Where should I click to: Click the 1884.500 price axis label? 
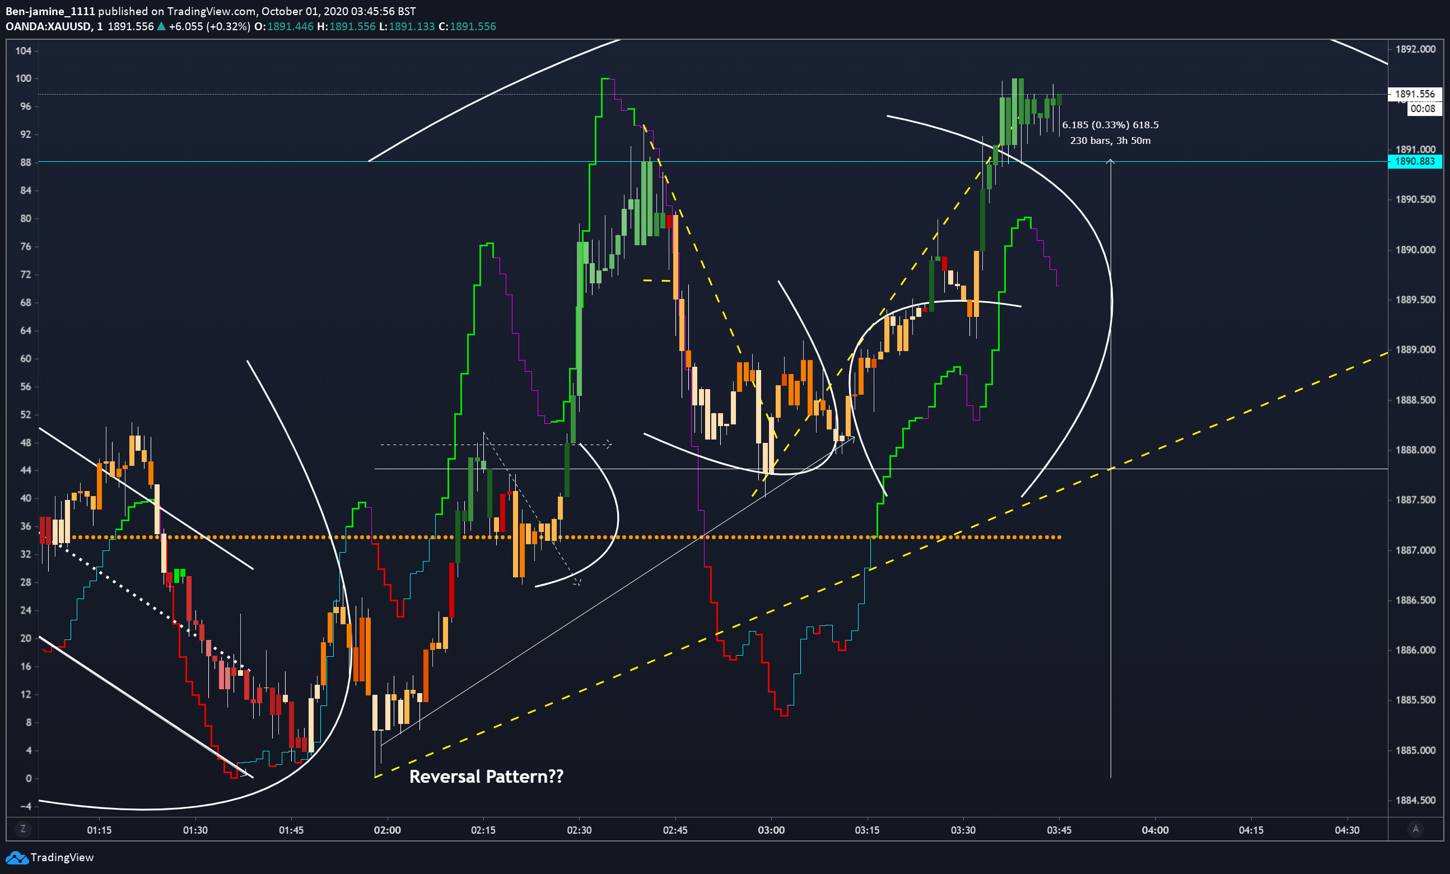(1415, 800)
